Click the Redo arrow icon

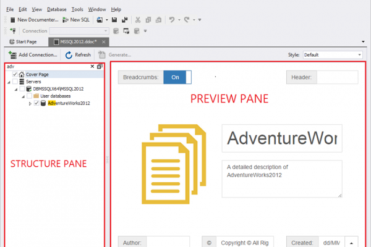click(187, 20)
